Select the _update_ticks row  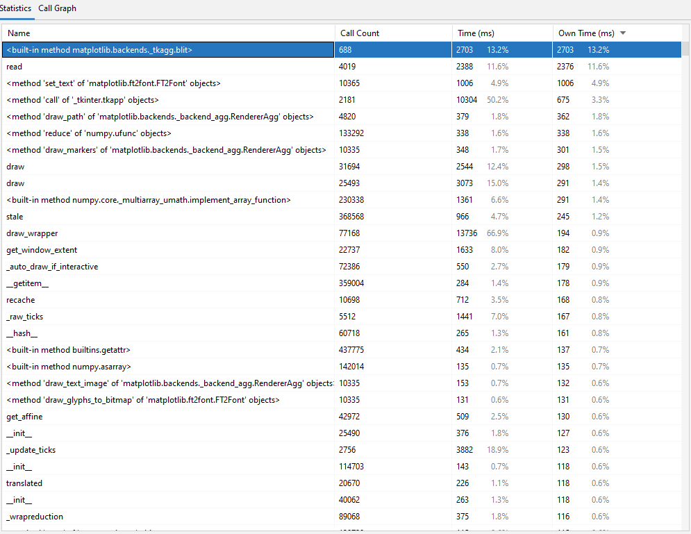(x=342, y=450)
